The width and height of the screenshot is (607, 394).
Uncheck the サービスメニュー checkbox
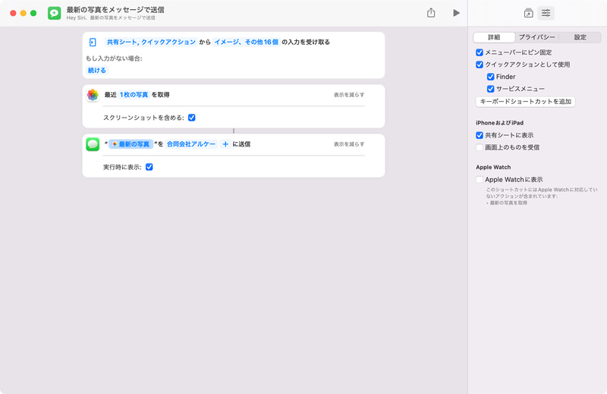[x=490, y=89]
